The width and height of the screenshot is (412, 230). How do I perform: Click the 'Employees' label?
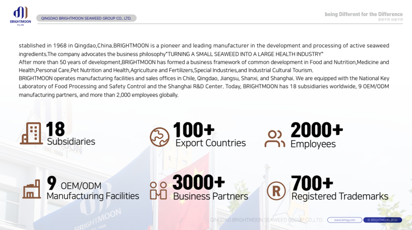(313, 144)
